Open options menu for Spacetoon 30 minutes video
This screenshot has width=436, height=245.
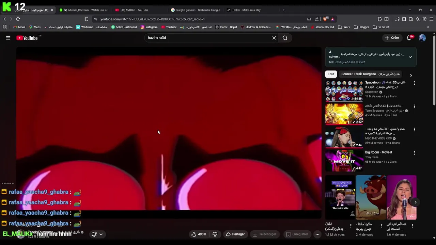tap(415, 83)
